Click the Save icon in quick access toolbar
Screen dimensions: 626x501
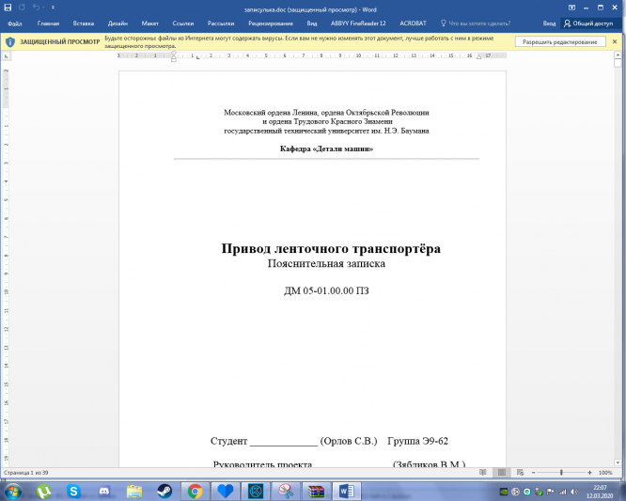point(8,8)
